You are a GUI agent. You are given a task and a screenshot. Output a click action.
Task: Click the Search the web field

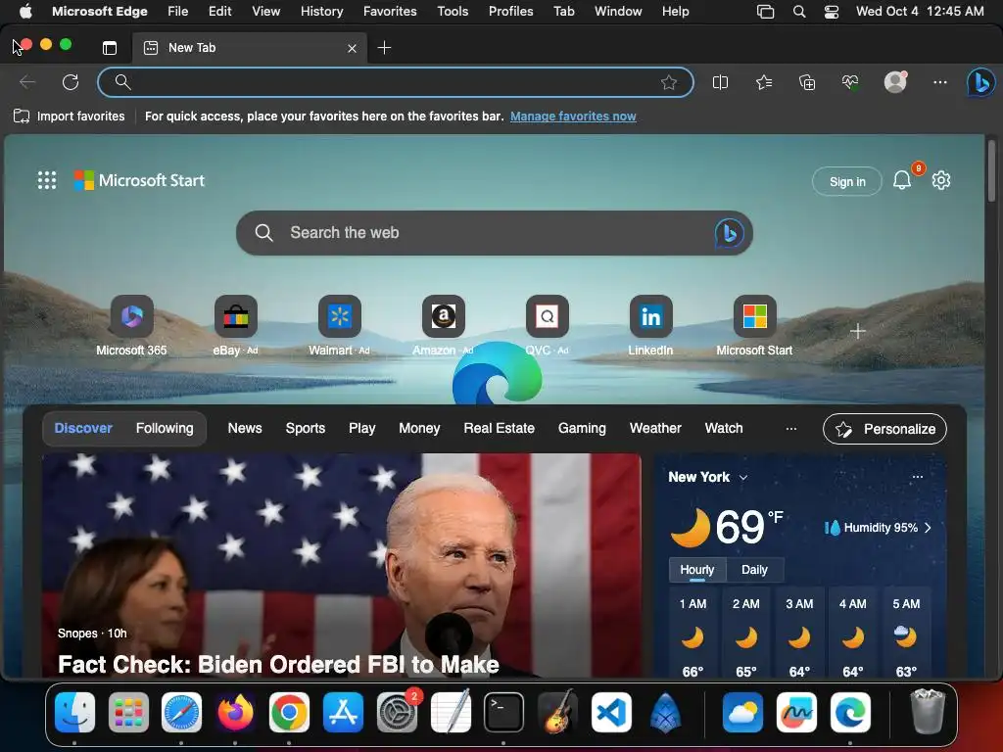tap(495, 233)
